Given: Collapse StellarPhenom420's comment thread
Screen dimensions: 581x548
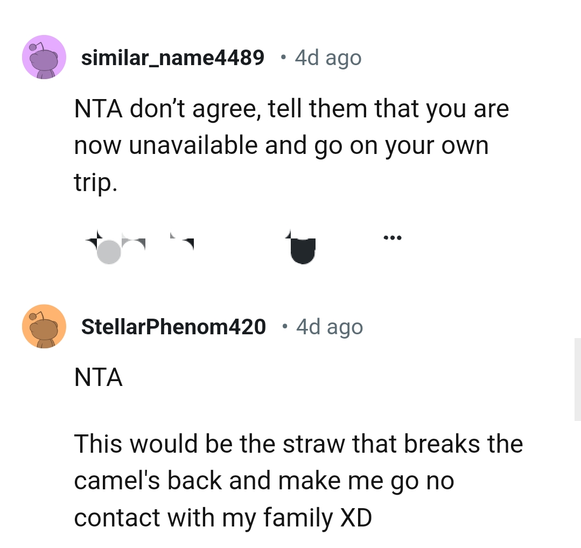Looking at the screenshot, I should pos(173,326).
